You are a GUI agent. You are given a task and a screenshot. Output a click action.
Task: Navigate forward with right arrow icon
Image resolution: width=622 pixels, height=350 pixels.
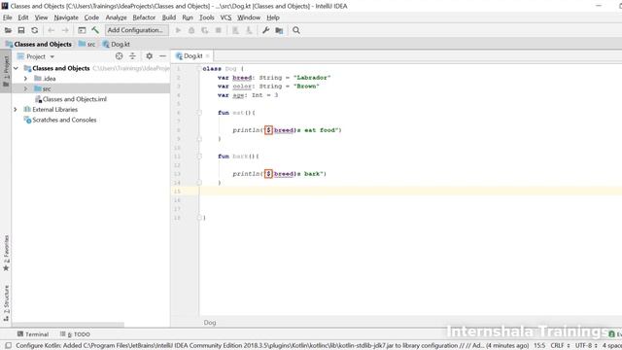[65, 30]
